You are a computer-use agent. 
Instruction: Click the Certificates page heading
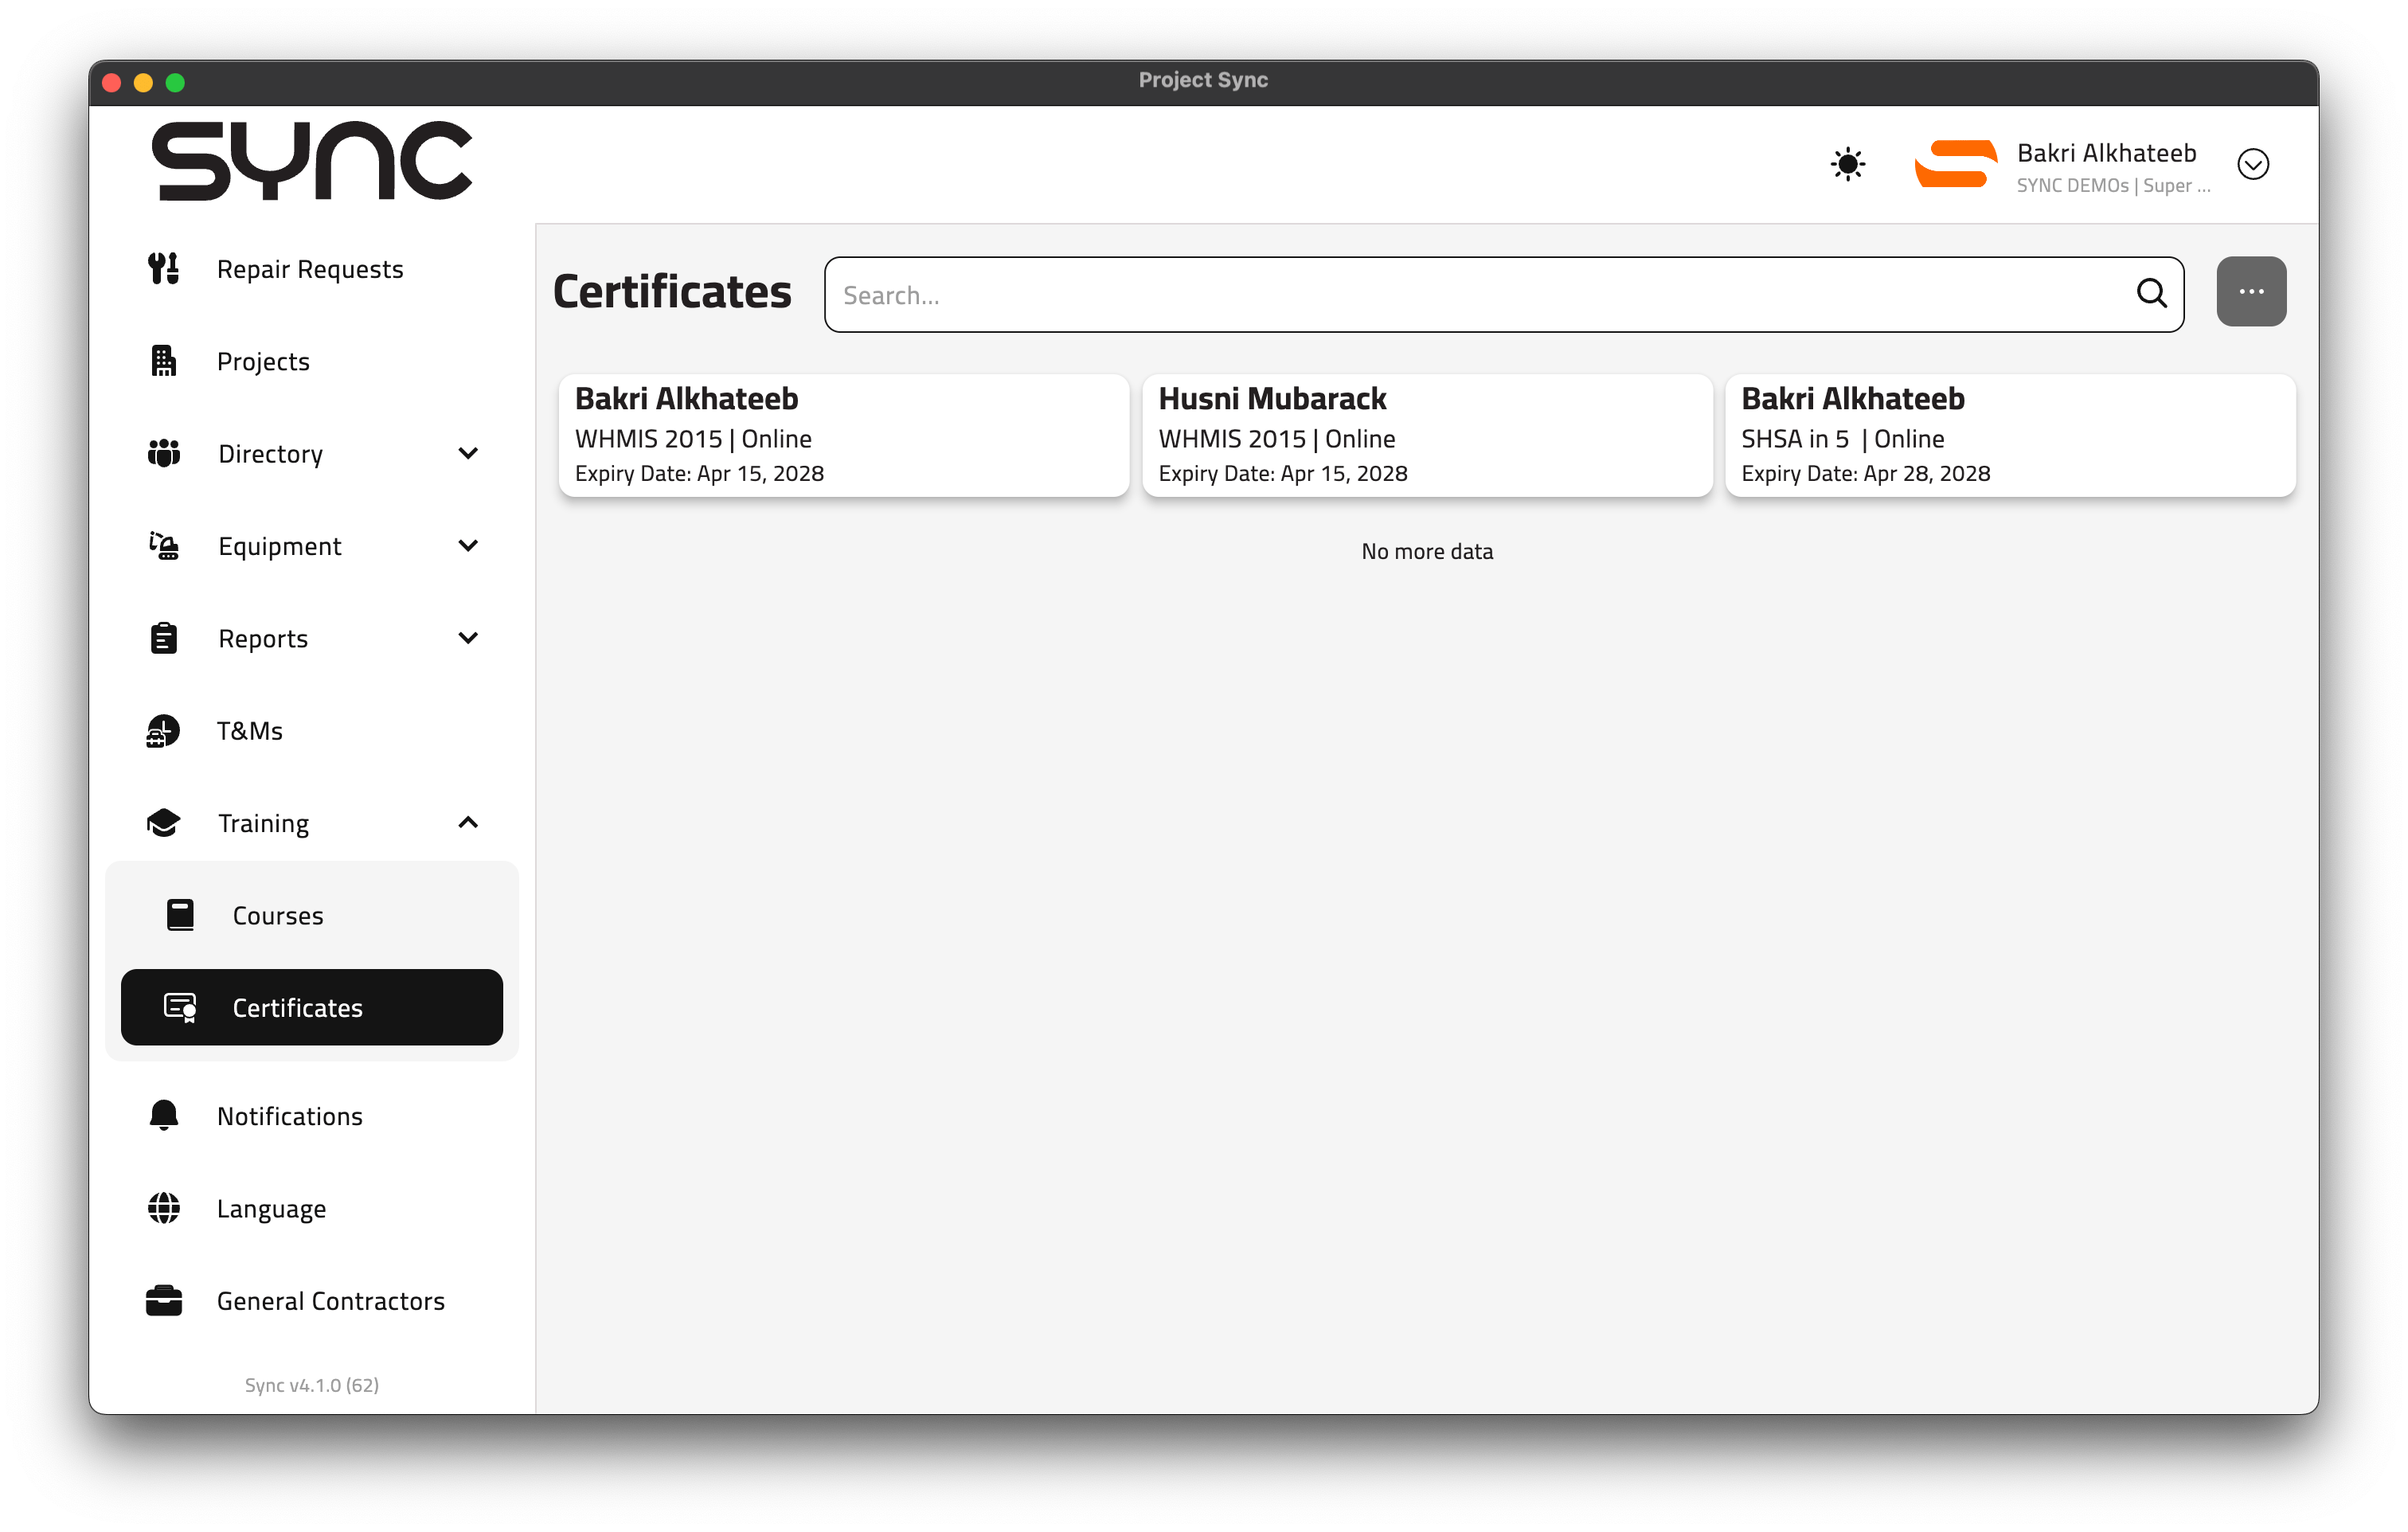coord(672,291)
